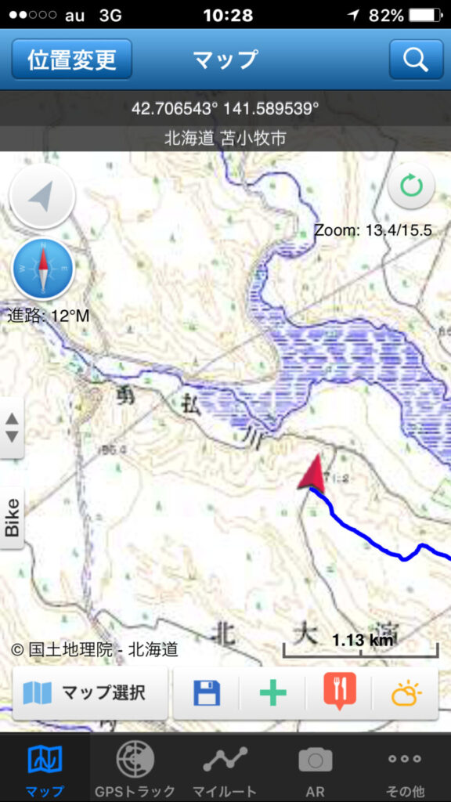Tap the compass icon
The height and width of the screenshot is (802, 451).
coord(43,269)
